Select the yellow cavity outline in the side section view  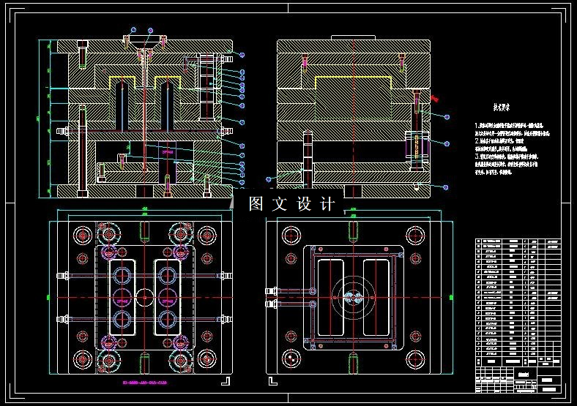coord(353,83)
